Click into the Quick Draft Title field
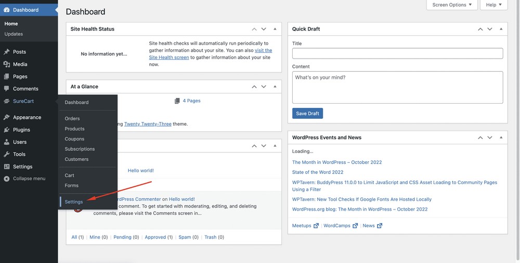Viewport: 520px width, 263px height. coord(397,53)
